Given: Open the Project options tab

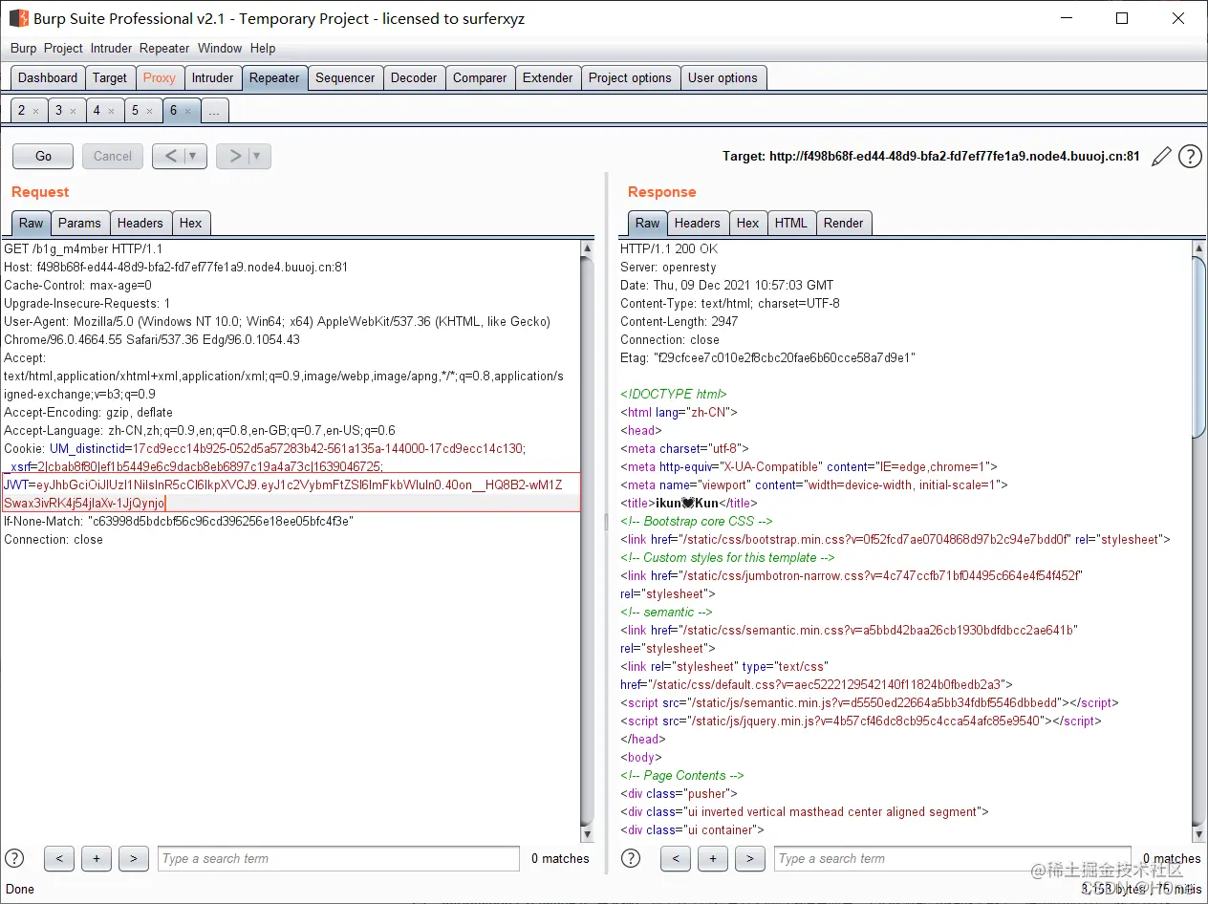Looking at the screenshot, I should pos(630,77).
